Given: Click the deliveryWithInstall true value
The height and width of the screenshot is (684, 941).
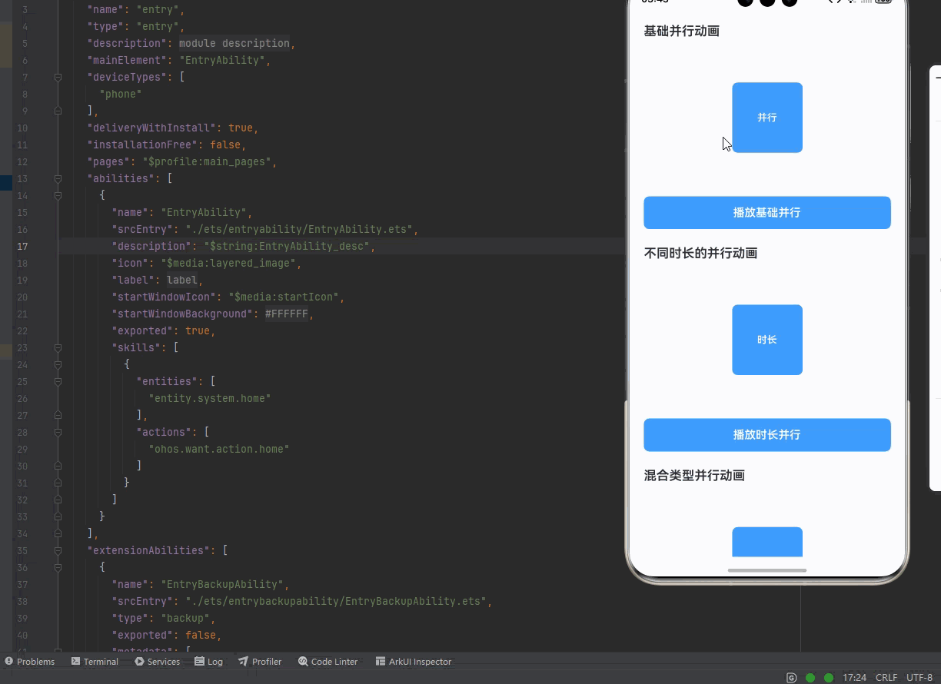Looking at the screenshot, I should tap(241, 128).
